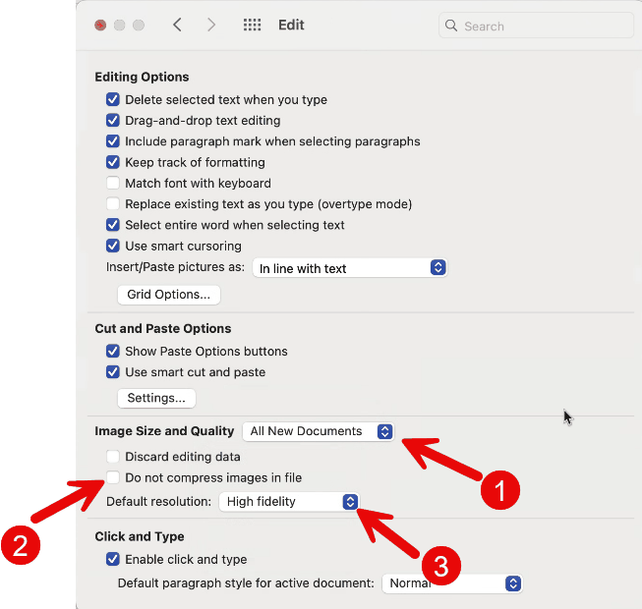
Task: Toggle Show Paste Options buttons
Action: point(113,351)
